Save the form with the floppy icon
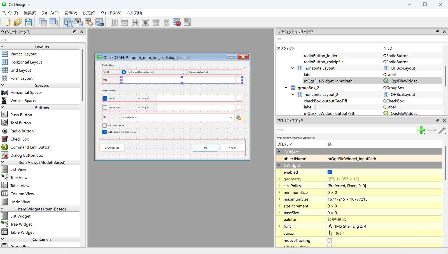The width and height of the screenshot is (448, 254). click(29, 22)
